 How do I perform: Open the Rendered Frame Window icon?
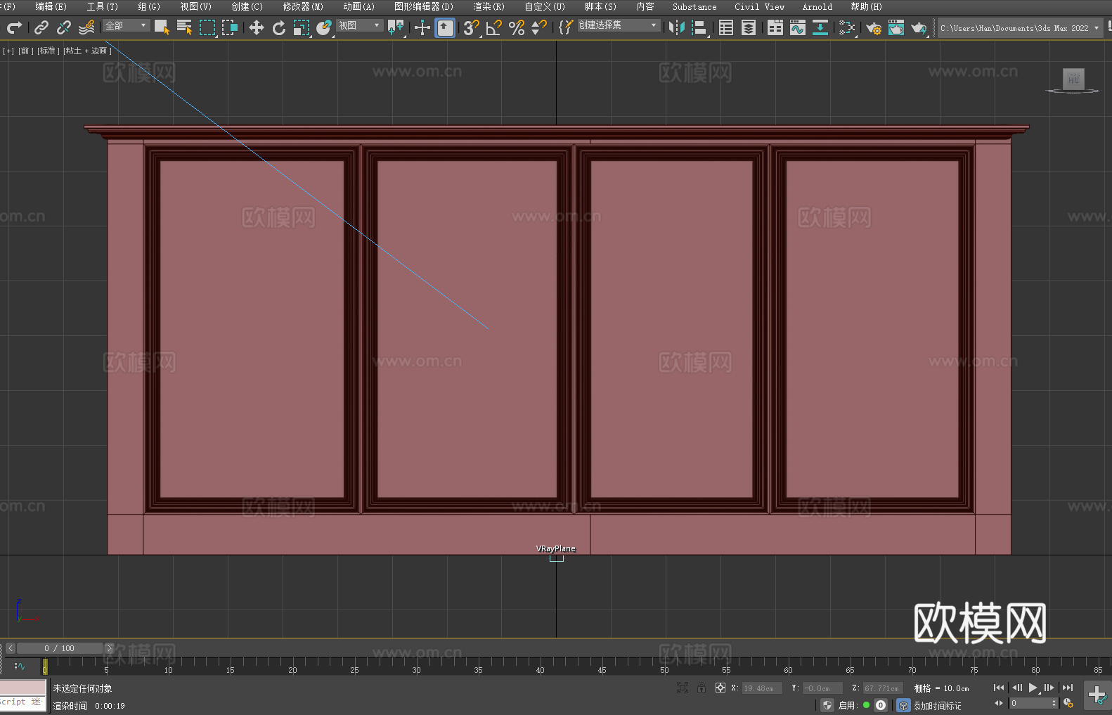pyautogui.click(x=896, y=27)
